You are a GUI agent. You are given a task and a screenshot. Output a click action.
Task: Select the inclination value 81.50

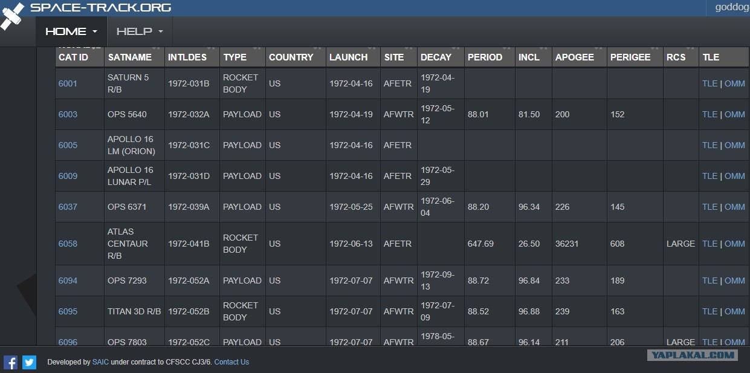click(x=529, y=114)
